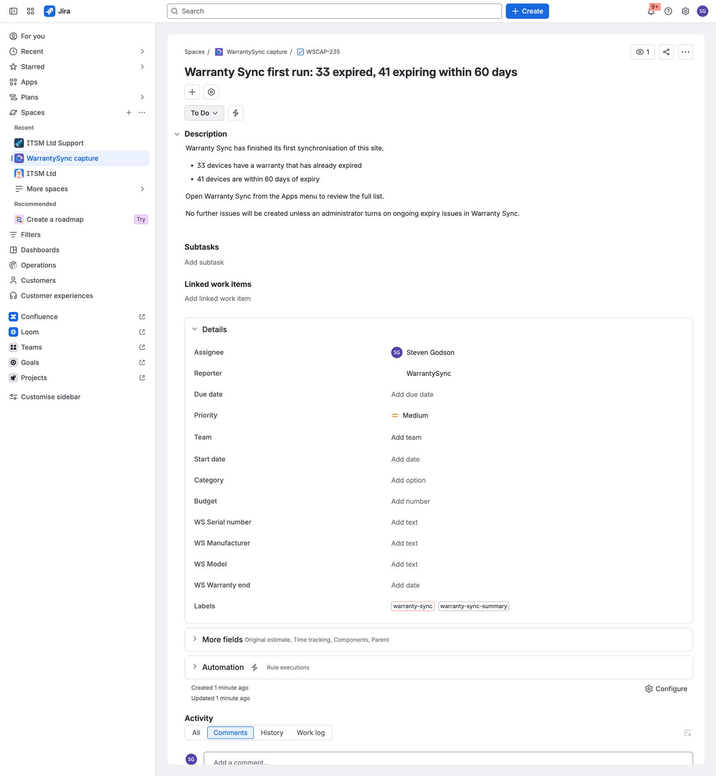Image resolution: width=716 pixels, height=776 pixels.
Task: Expand the More fields section
Action: [195, 639]
